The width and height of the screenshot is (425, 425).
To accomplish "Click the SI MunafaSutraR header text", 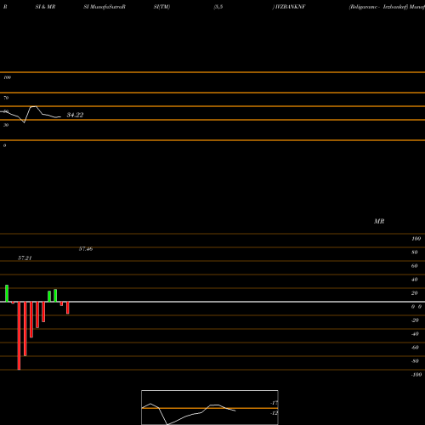I will 105,7.
